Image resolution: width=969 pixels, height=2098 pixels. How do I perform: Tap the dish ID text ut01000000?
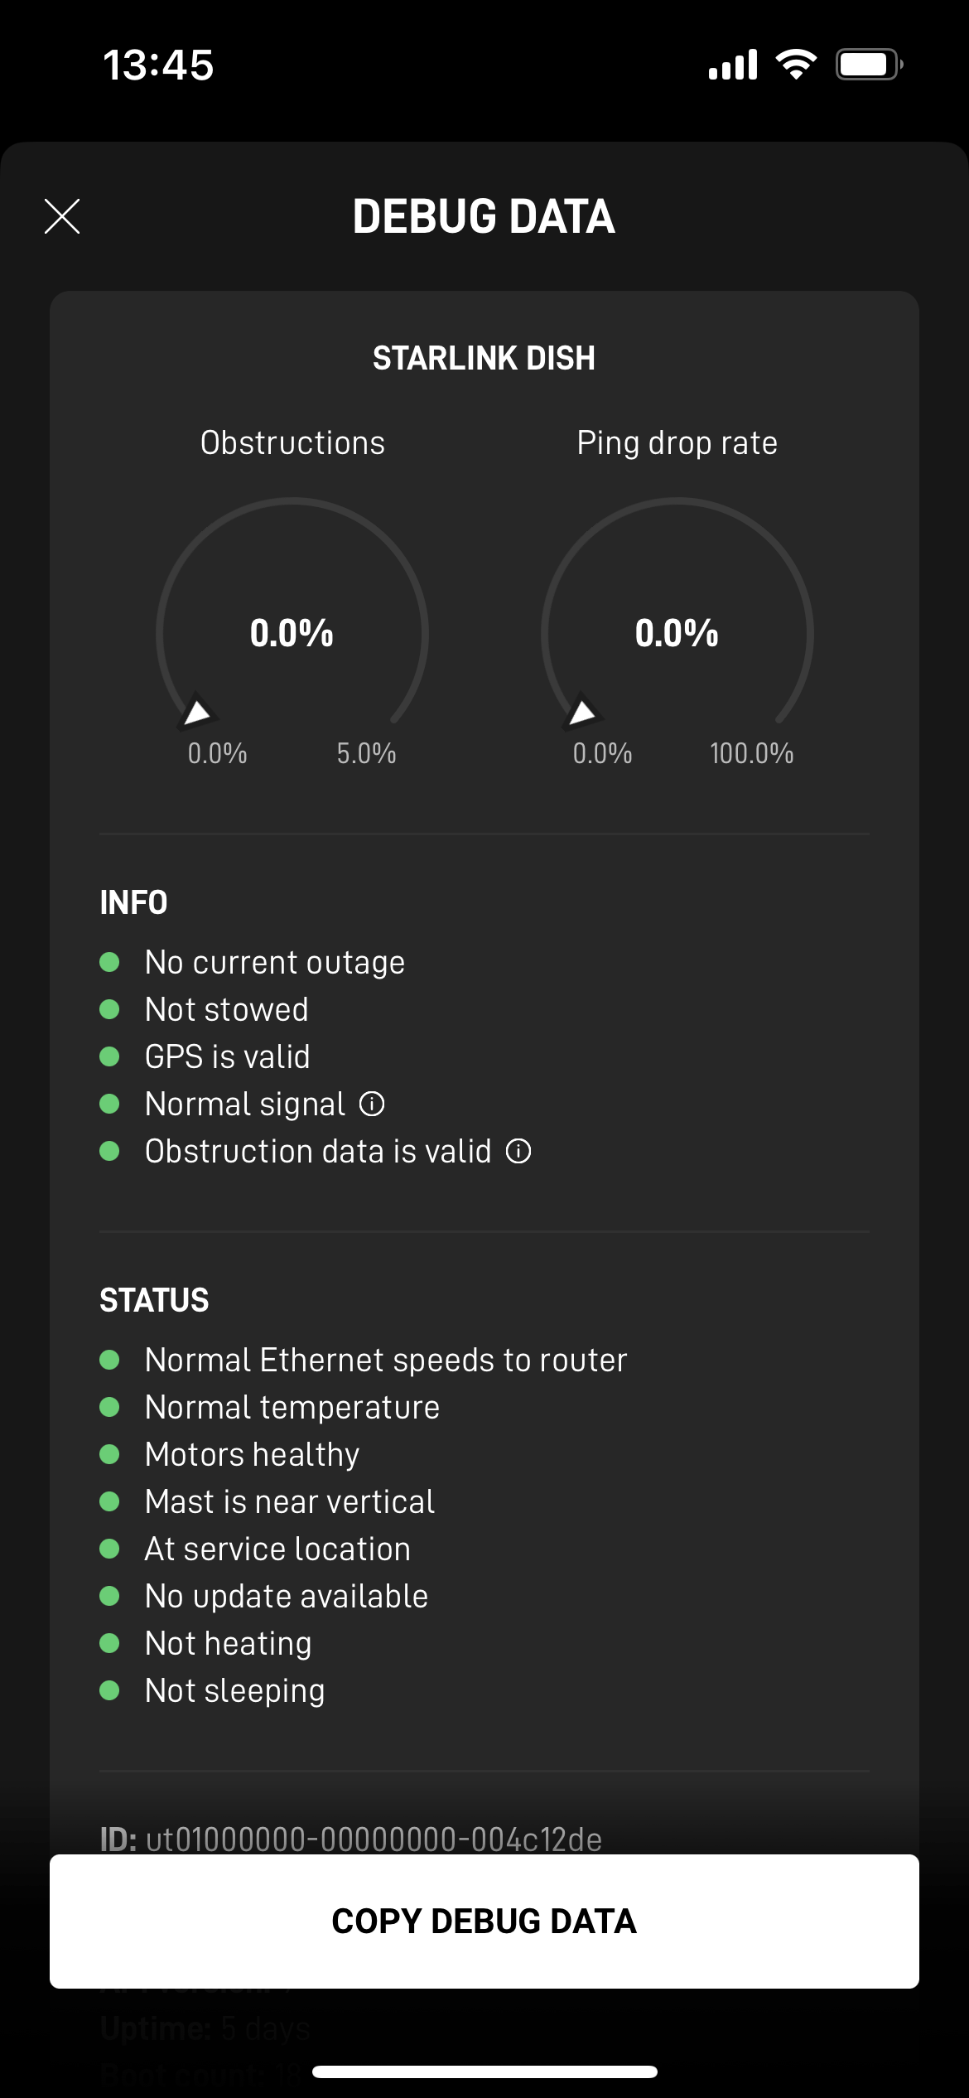[x=373, y=1839]
